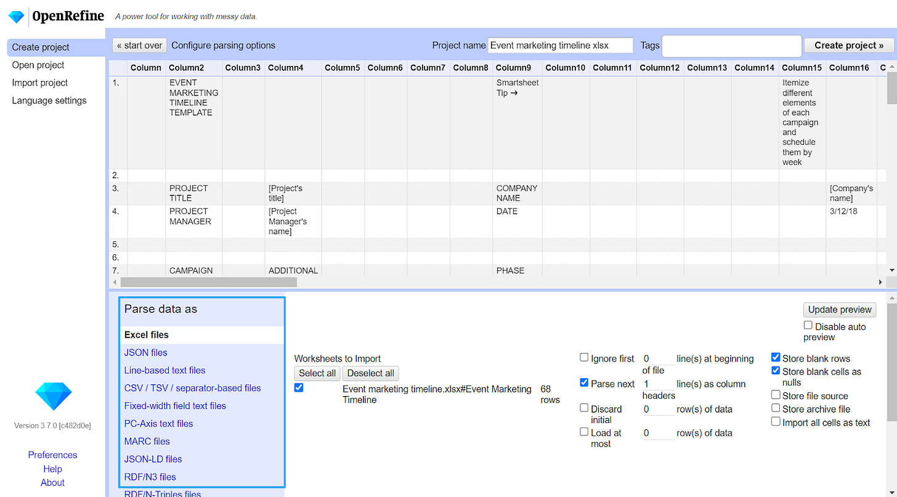
Task: Click the Ignore first lines number field
Action: tap(658, 358)
